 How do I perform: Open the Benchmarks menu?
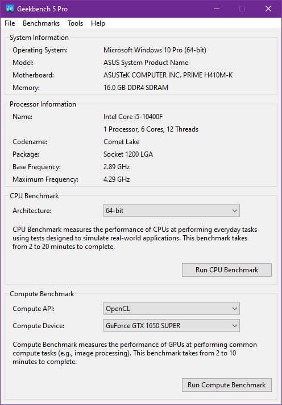pyautogui.click(x=42, y=23)
